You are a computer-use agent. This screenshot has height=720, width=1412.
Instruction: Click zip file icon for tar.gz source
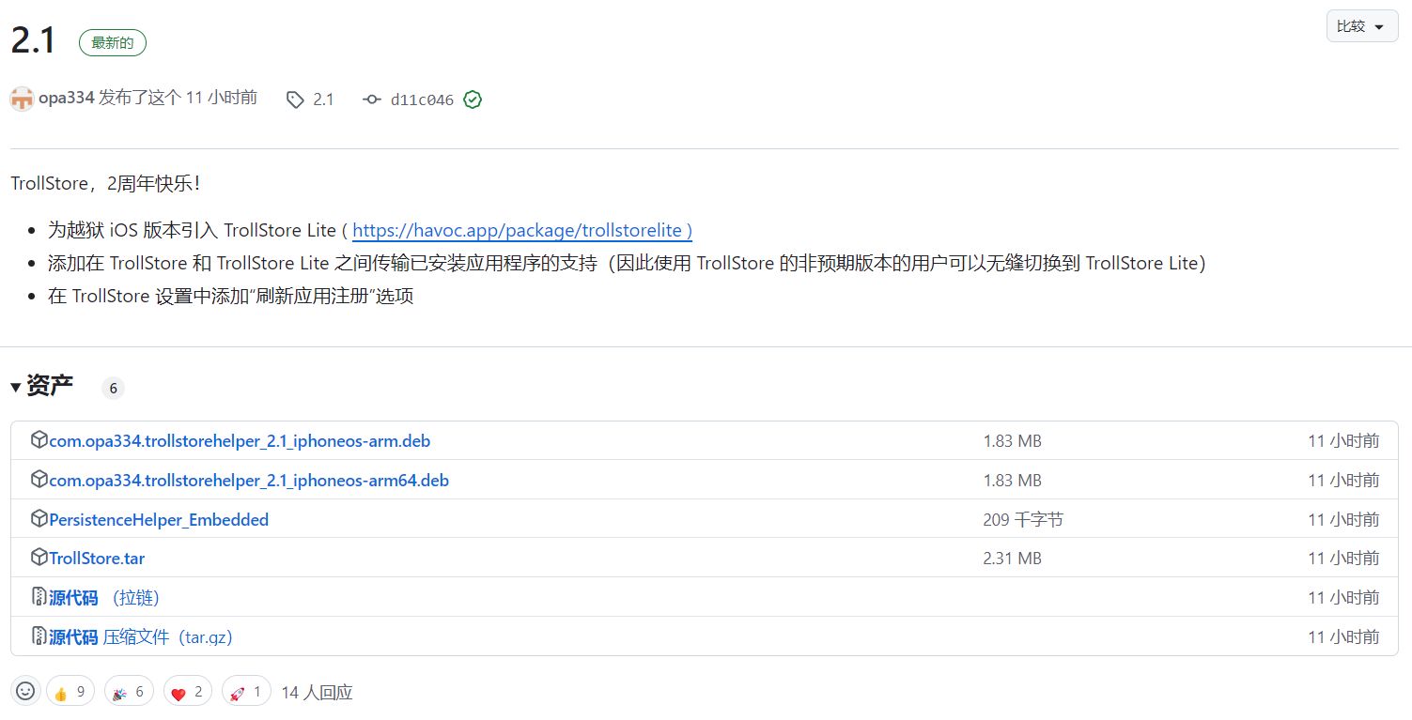click(x=39, y=636)
